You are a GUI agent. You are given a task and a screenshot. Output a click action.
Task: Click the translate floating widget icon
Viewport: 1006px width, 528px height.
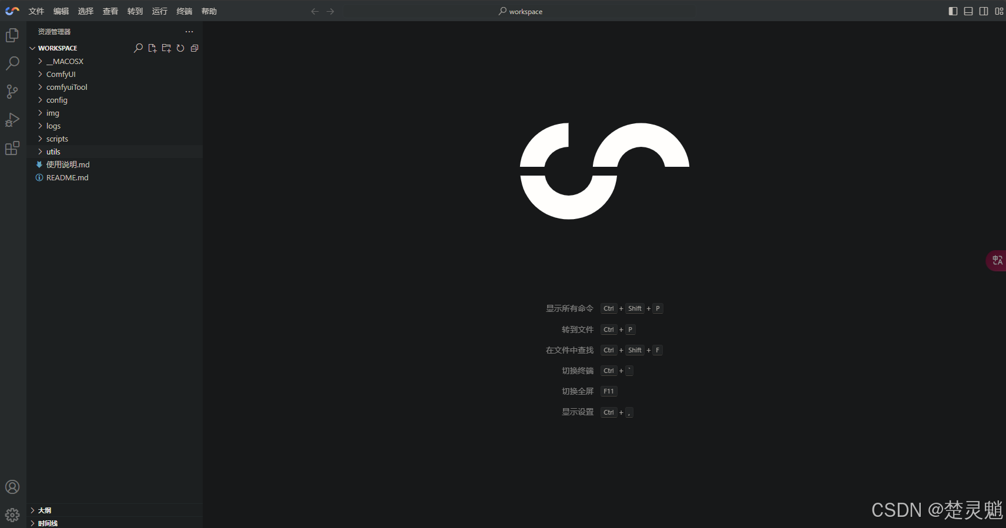point(997,260)
